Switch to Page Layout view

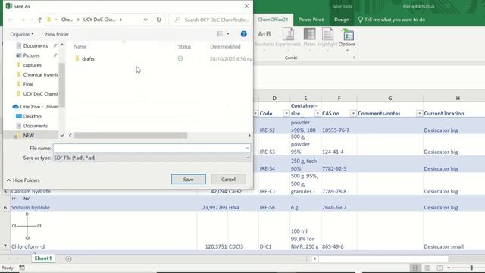[427, 268]
